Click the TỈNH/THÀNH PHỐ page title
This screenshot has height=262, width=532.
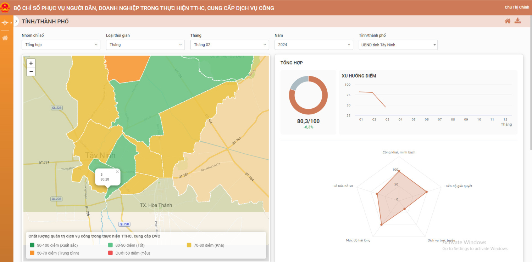45,22
